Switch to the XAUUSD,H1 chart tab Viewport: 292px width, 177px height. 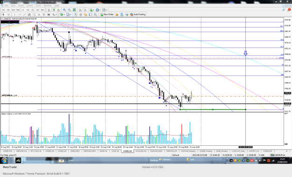(141, 151)
